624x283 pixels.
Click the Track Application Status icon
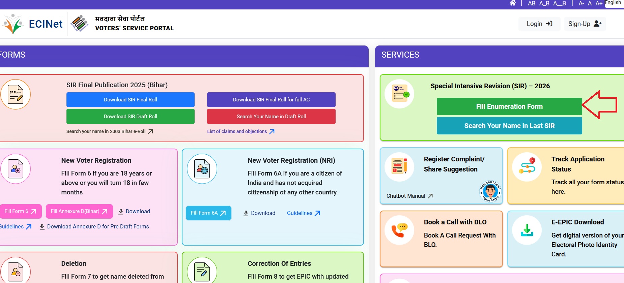pyautogui.click(x=527, y=167)
